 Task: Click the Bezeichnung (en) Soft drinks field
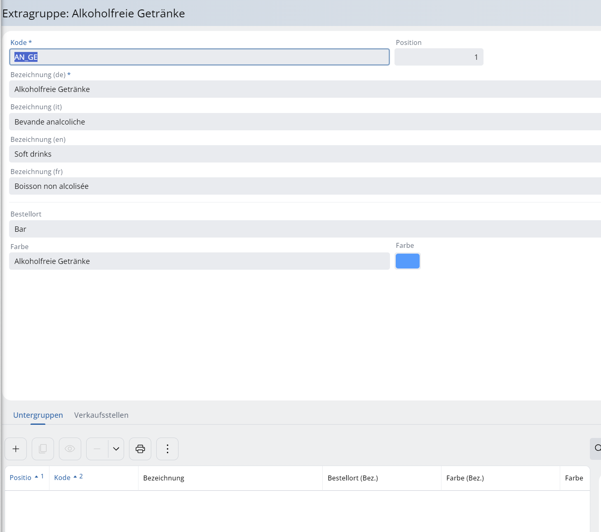tap(304, 154)
